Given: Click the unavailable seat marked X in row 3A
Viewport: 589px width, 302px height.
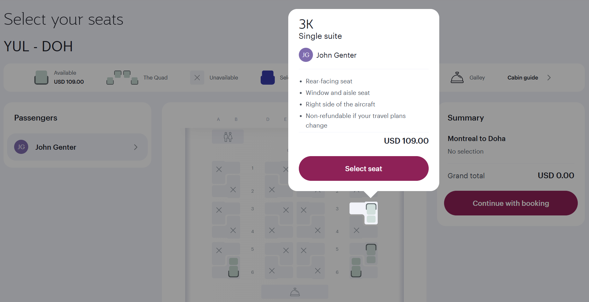Looking at the screenshot, I should click(x=219, y=210).
